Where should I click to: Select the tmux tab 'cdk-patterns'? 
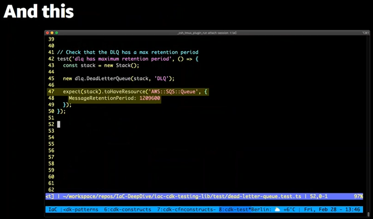[x=81, y=209]
